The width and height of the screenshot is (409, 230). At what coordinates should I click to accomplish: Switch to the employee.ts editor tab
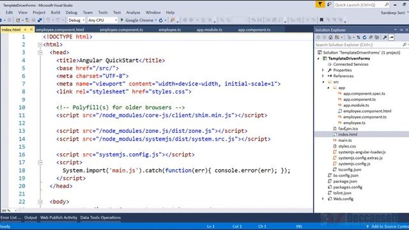tap(170, 30)
